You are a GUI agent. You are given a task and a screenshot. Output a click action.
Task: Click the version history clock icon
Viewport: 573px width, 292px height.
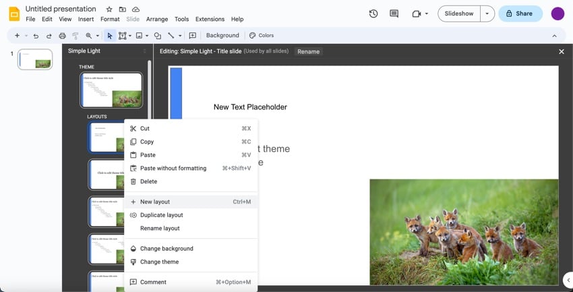click(x=373, y=13)
